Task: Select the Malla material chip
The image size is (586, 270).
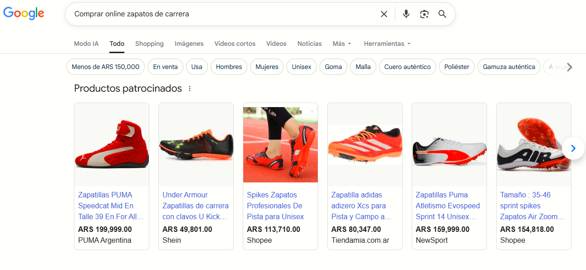Action: click(363, 67)
